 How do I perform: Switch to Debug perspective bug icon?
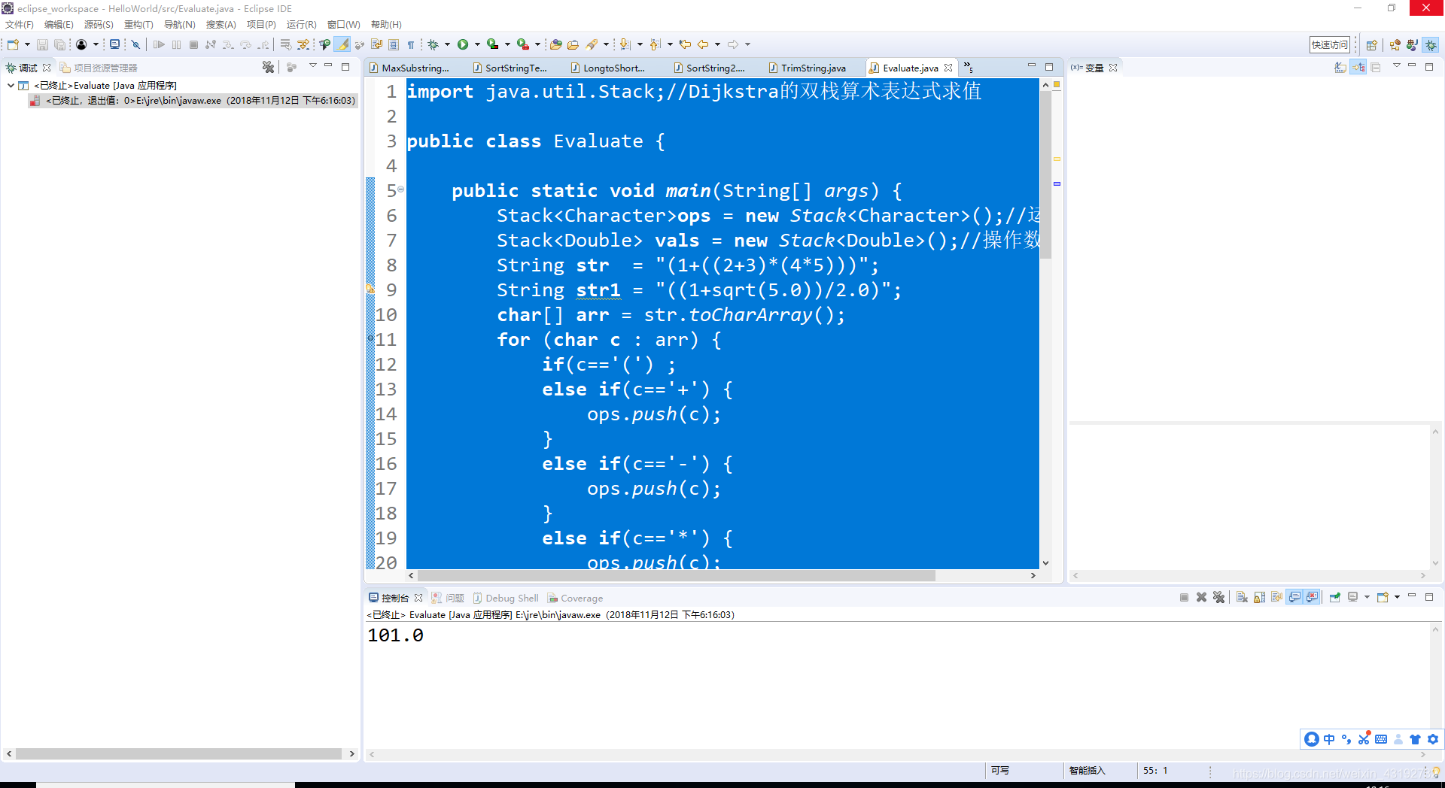click(x=1431, y=45)
